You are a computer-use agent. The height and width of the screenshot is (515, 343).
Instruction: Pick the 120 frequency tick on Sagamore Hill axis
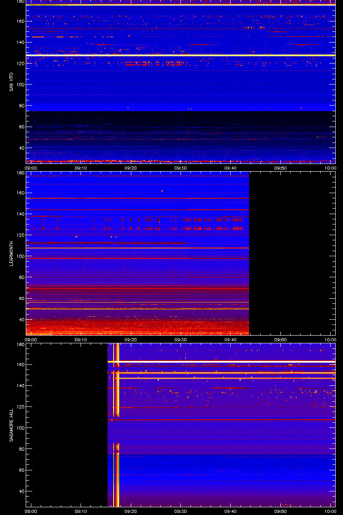(x=21, y=406)
